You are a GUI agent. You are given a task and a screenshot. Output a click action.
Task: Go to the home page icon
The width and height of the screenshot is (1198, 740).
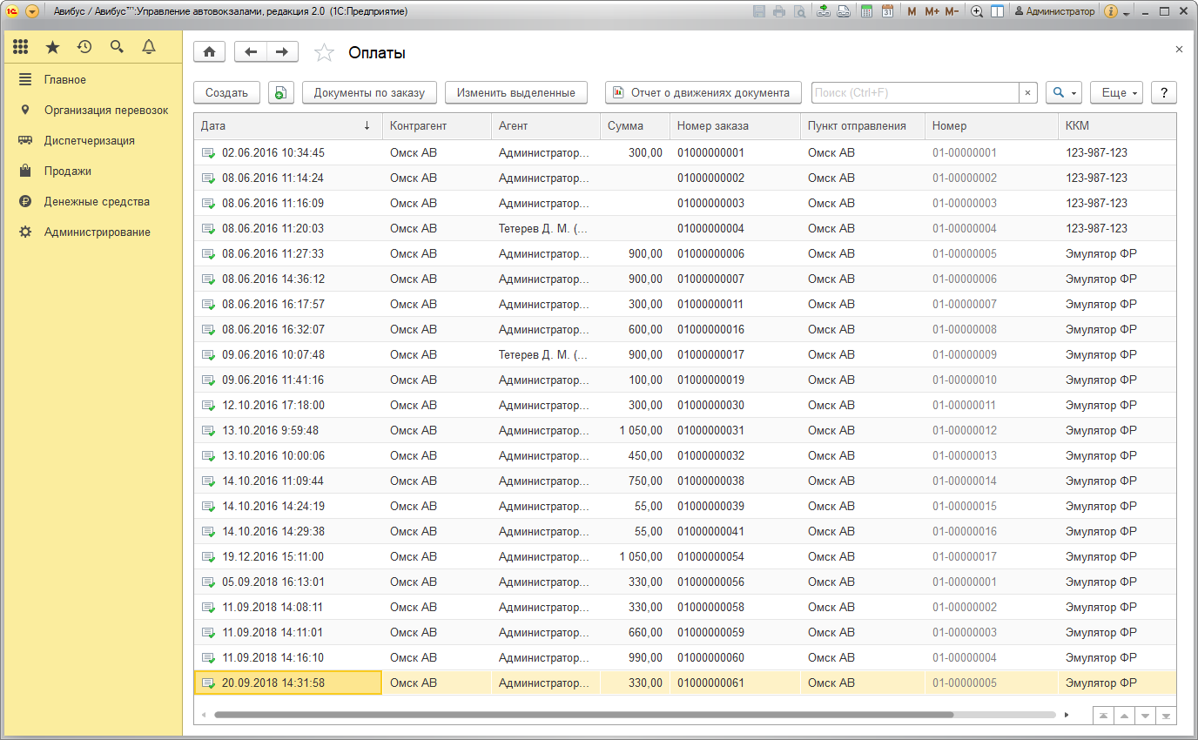tap(209, 52)
